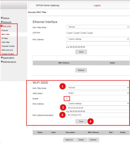130x143 pixels.
Task: Check the LAN4 port checkbox
Action: click(87, 33)
